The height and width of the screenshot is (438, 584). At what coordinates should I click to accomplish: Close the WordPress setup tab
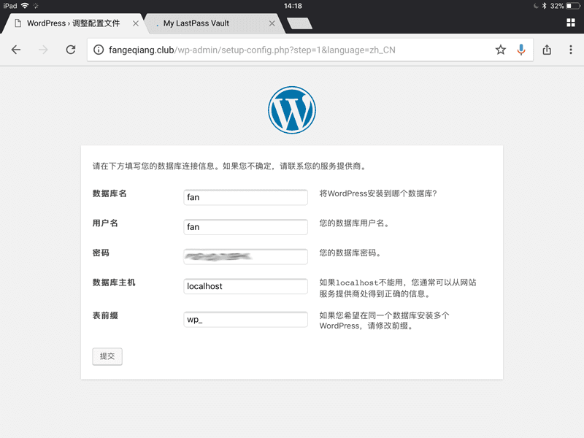(135, 23)
